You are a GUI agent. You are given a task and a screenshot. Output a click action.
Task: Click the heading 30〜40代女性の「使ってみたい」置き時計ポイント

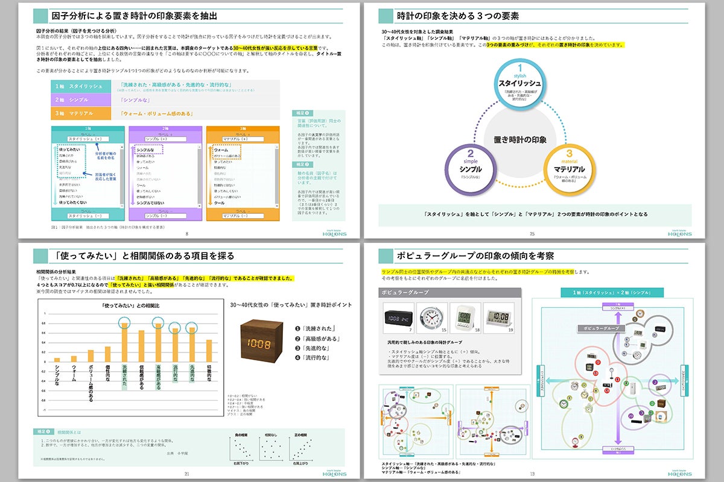291,305
